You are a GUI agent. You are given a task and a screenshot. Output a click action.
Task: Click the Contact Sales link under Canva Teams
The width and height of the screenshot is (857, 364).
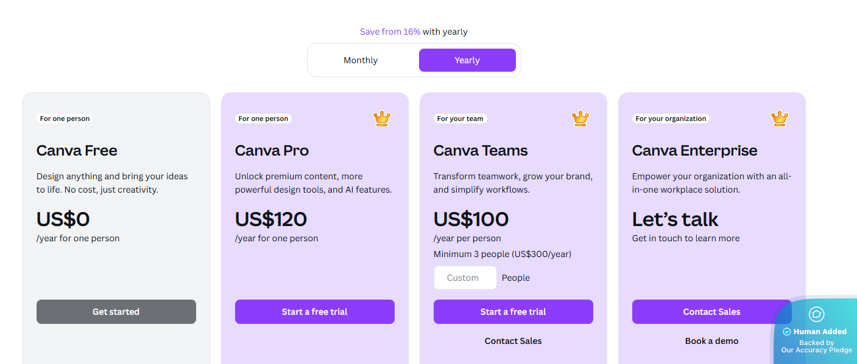tap(513, 341)
